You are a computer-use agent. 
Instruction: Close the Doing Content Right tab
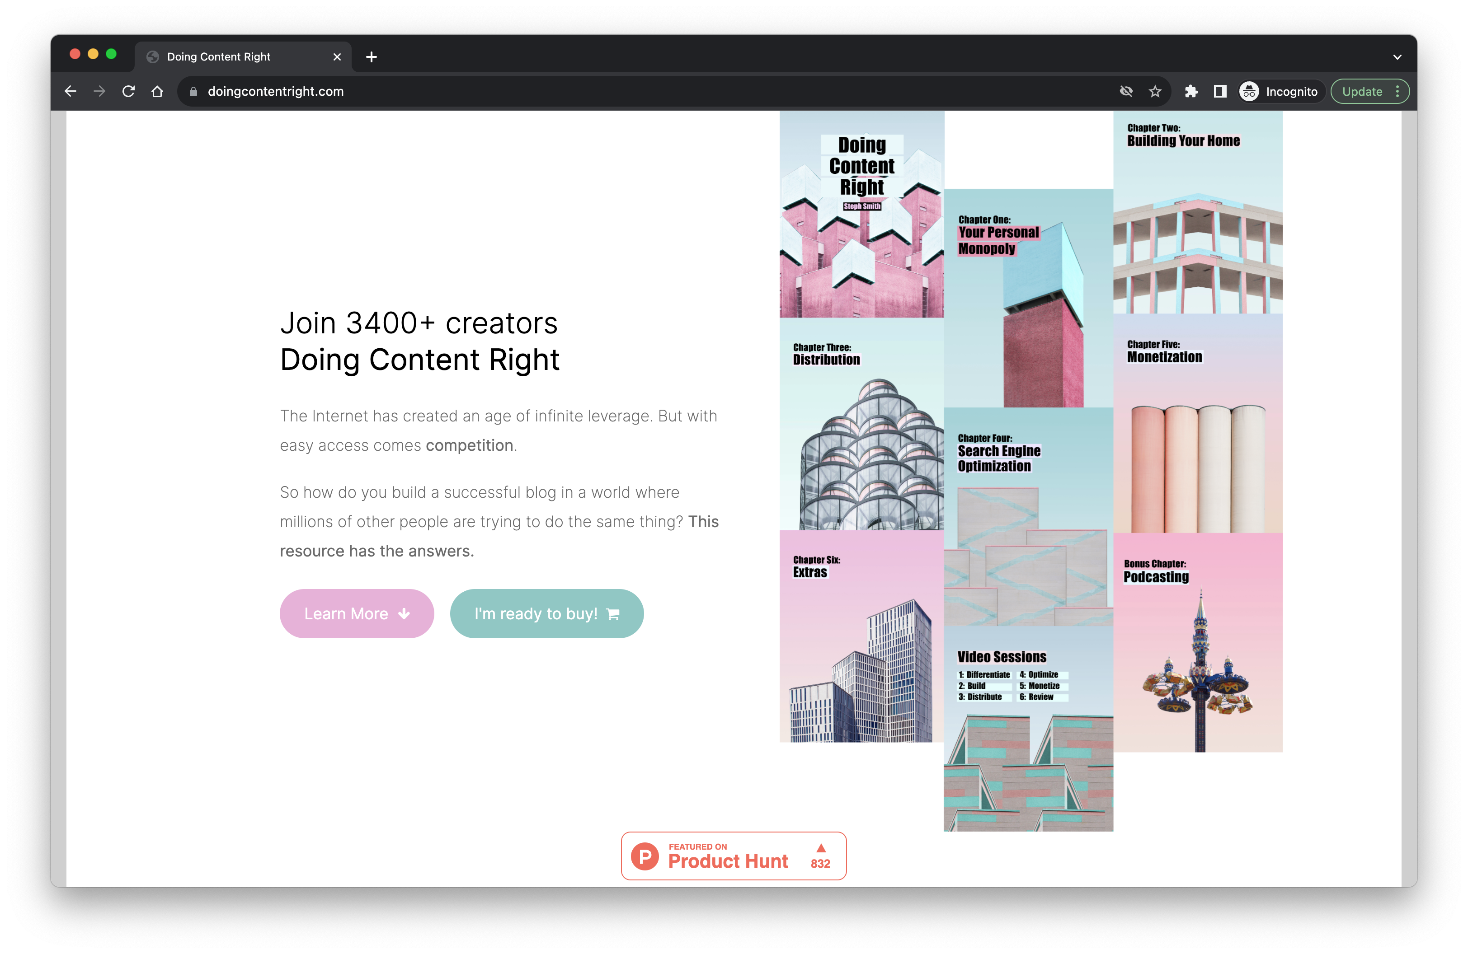click(x=337, y=57)
